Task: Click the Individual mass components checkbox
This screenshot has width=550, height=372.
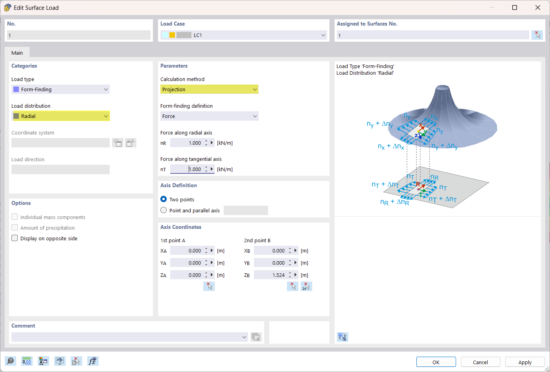Action: [x=15, y=217]
